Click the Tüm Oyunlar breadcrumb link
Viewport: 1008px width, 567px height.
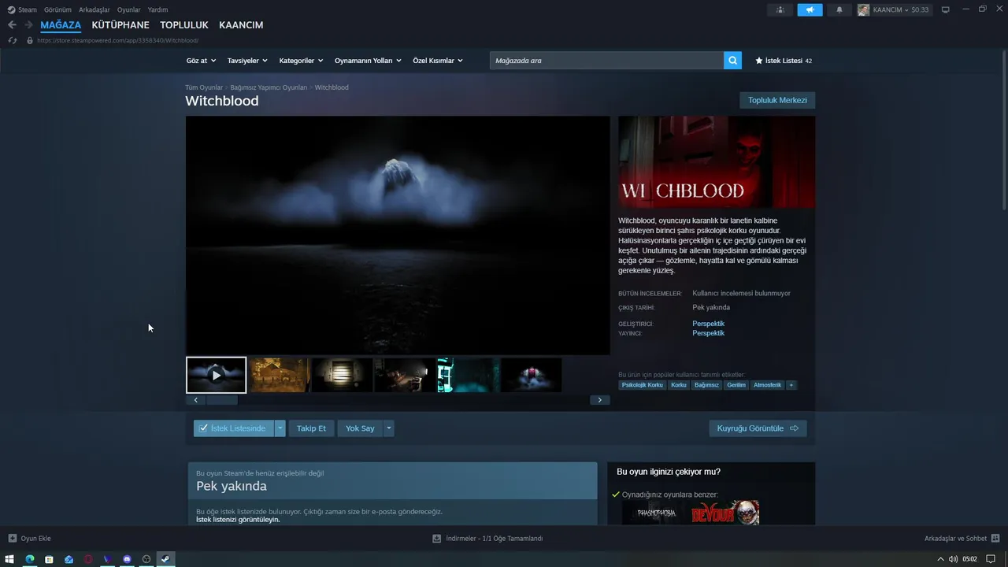[204, 87]
